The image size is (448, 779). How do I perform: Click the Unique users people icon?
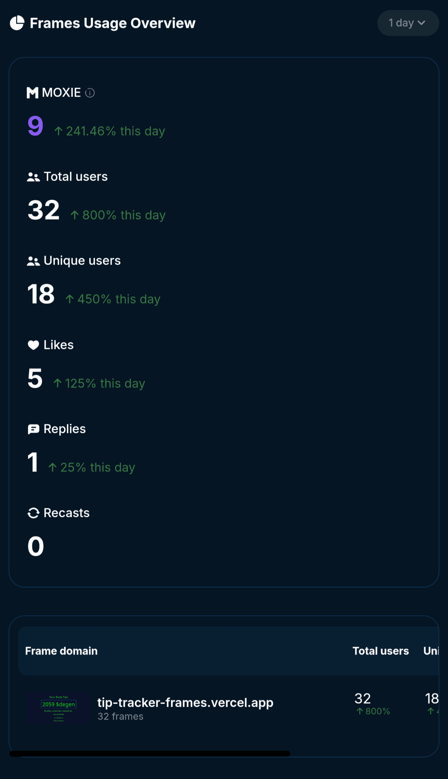(x=33, y=261)
